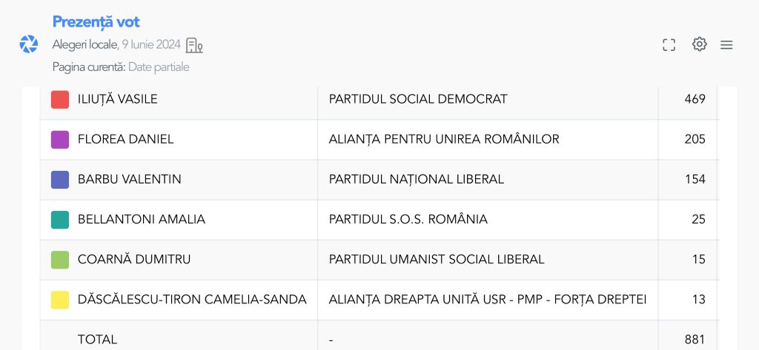Click the TOTAL row label
Screen dimensions: 759x350
(x=97, y=340)
